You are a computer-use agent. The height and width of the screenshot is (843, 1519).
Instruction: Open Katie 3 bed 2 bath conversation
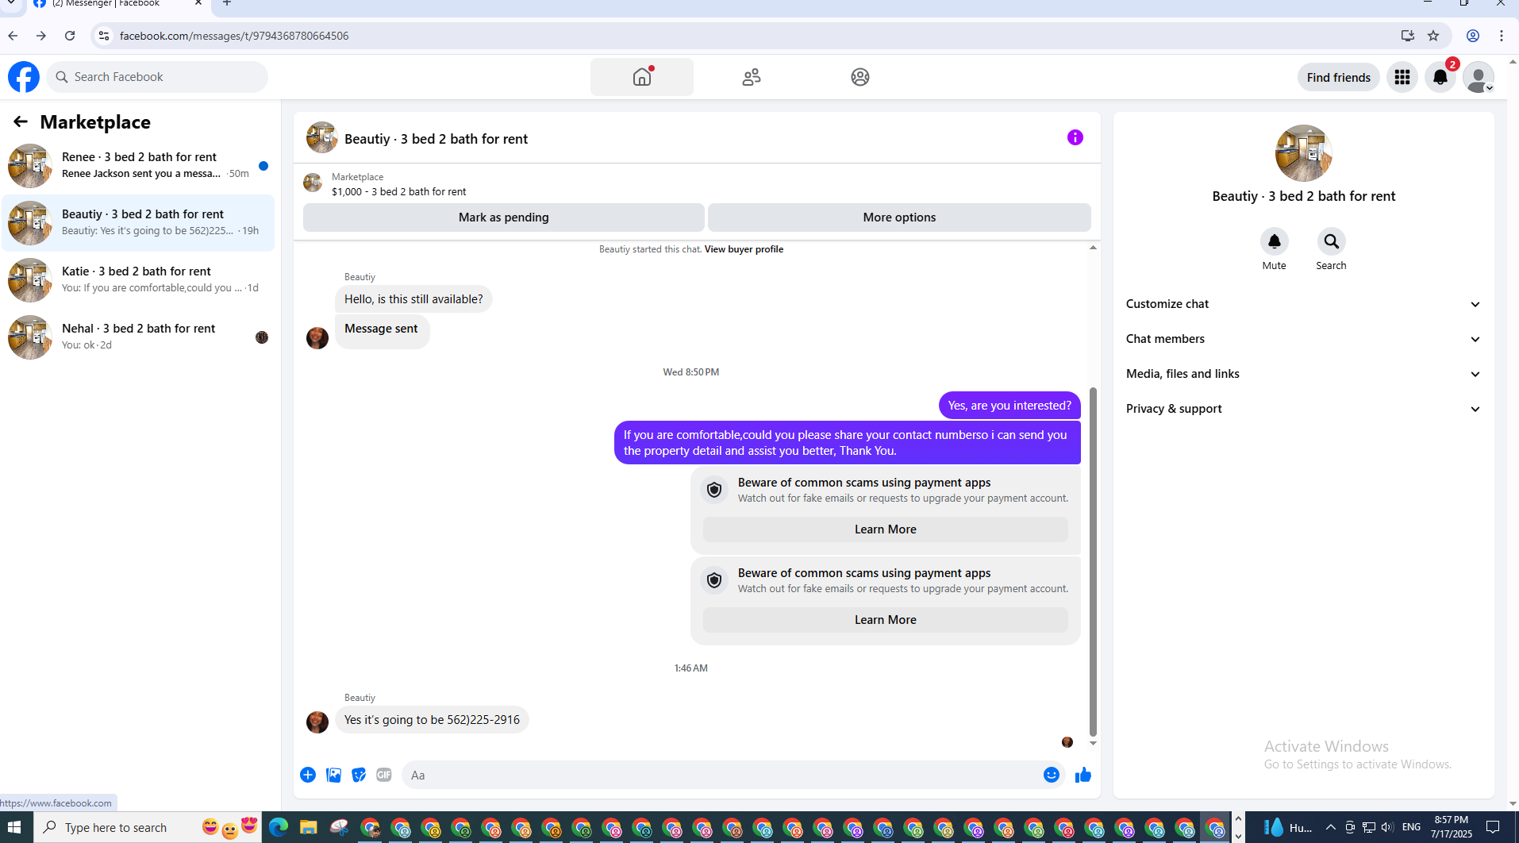pos(138,280)
